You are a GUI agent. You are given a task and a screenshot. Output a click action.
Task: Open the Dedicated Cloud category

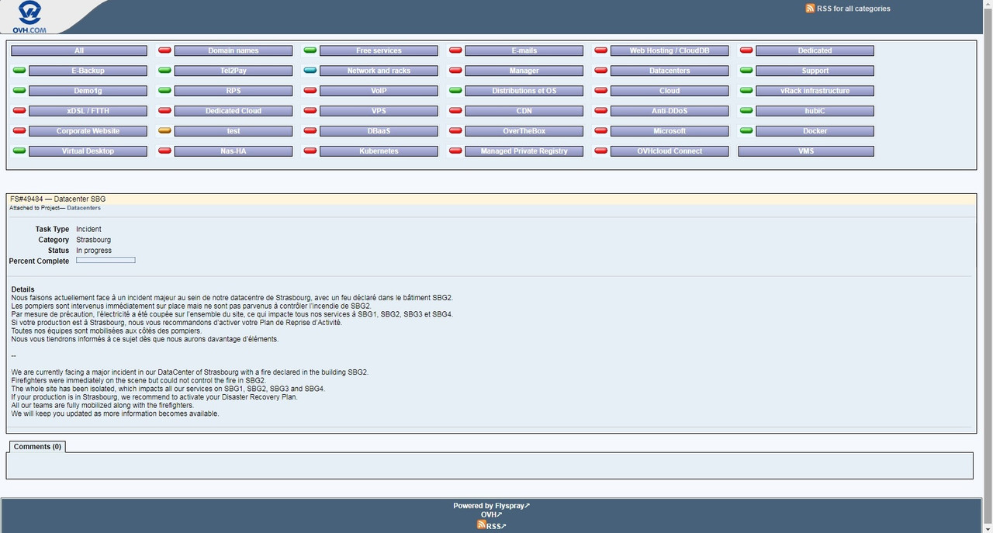coord(234,111)
